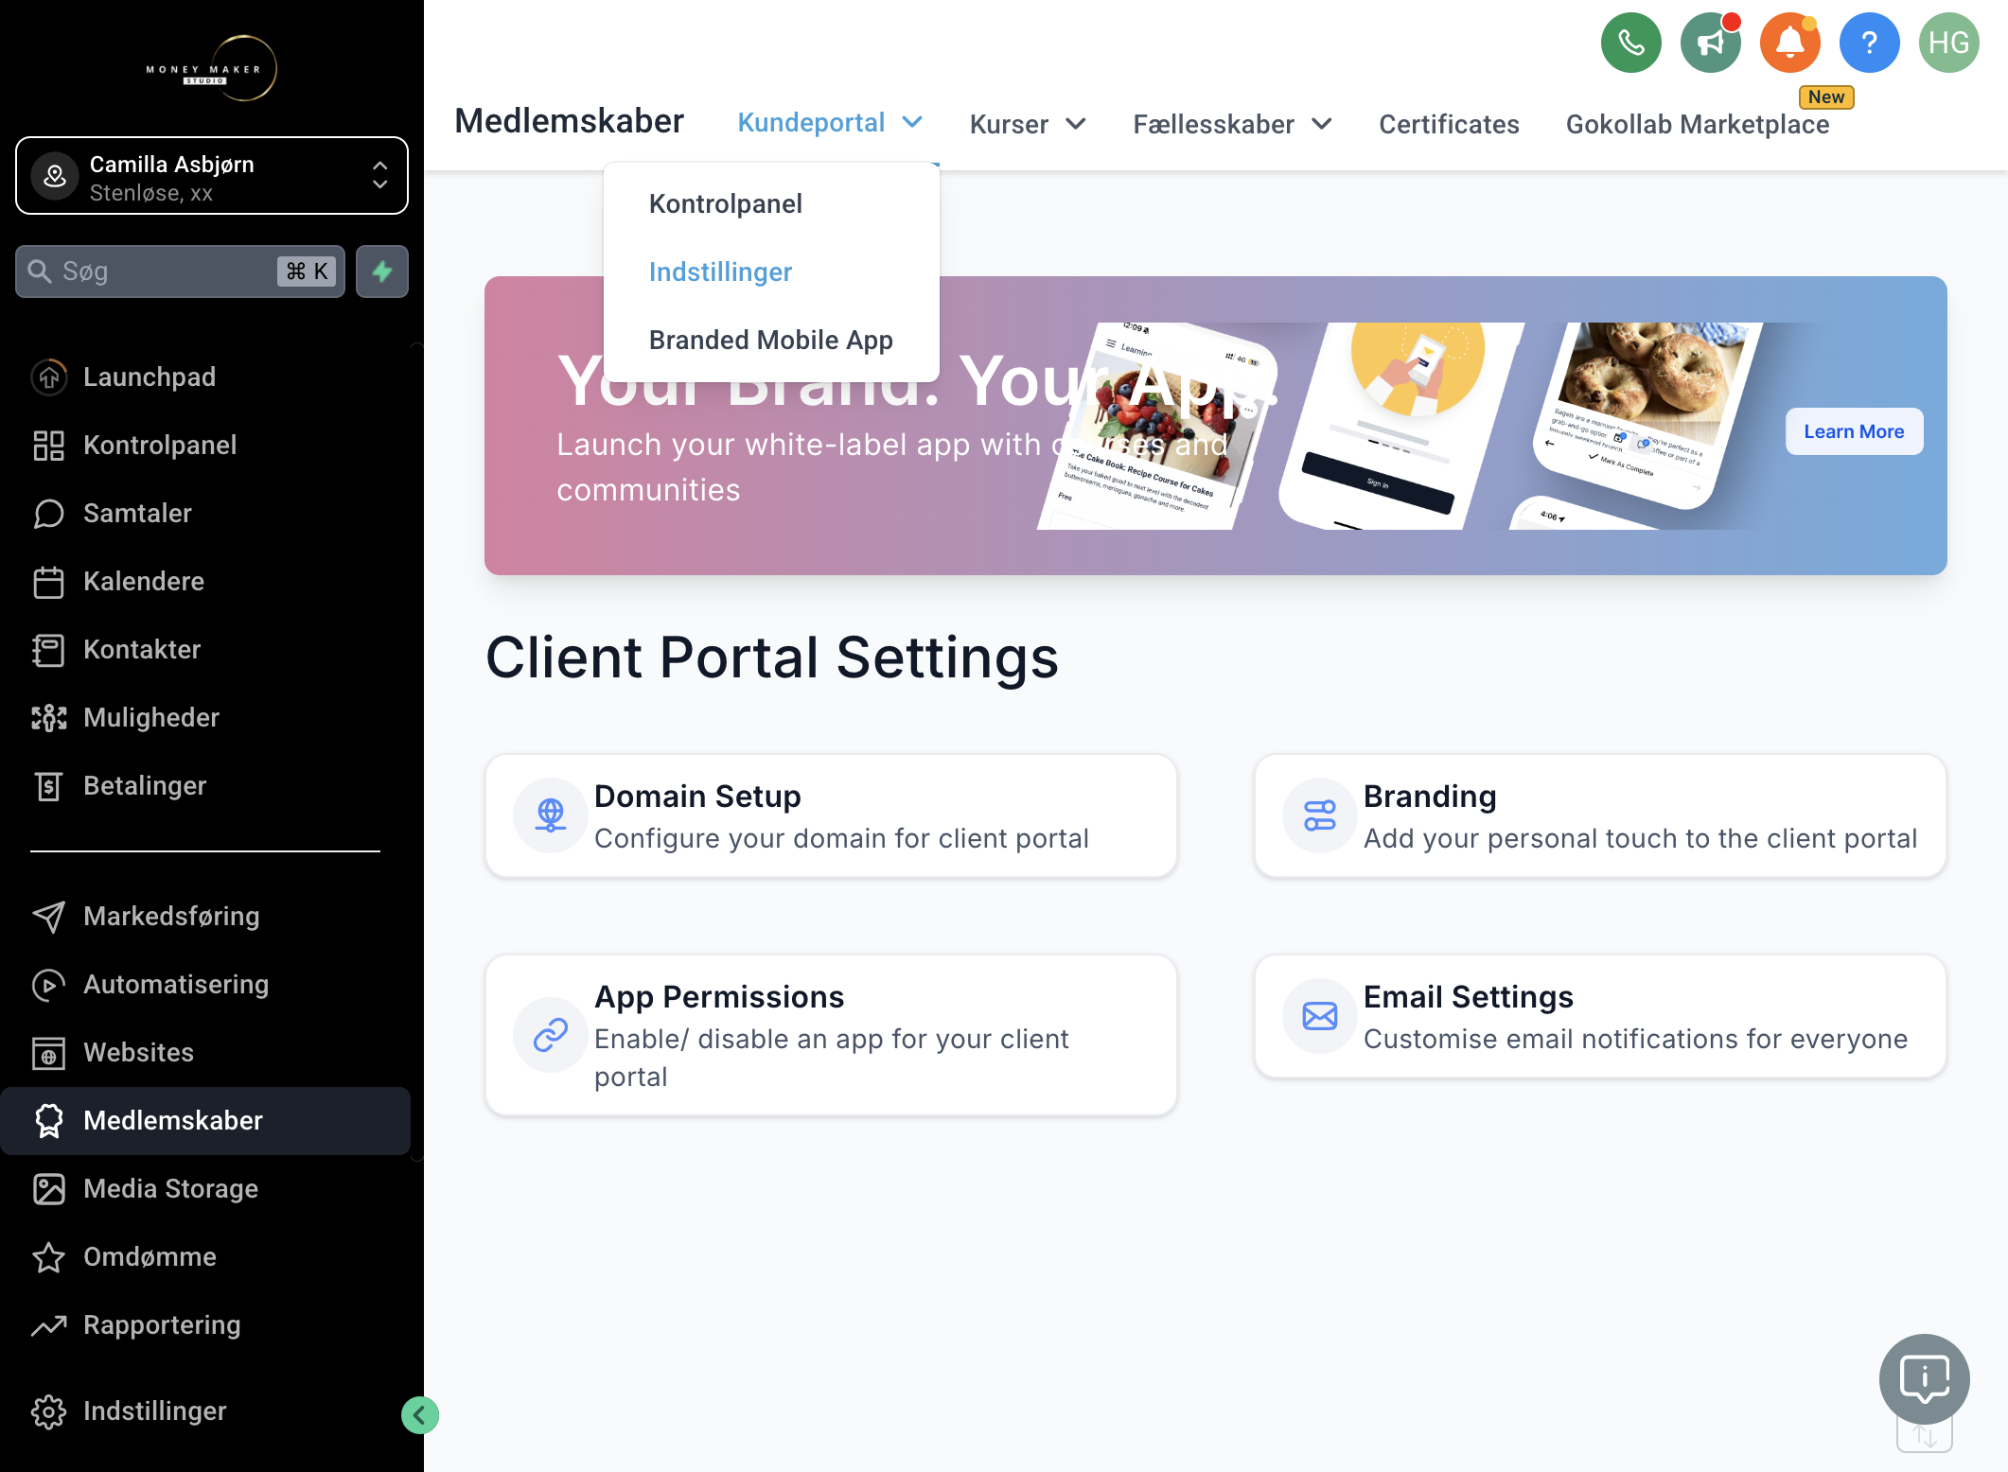The width and height of the screenshot is (2008, 1472).
Task: Click the Samtaler chat bubble icon
Action: [49, 514]
